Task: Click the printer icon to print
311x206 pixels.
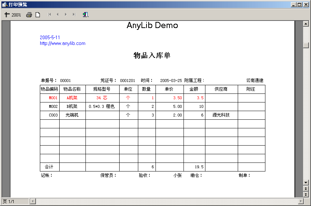Action: pos(29,15)
